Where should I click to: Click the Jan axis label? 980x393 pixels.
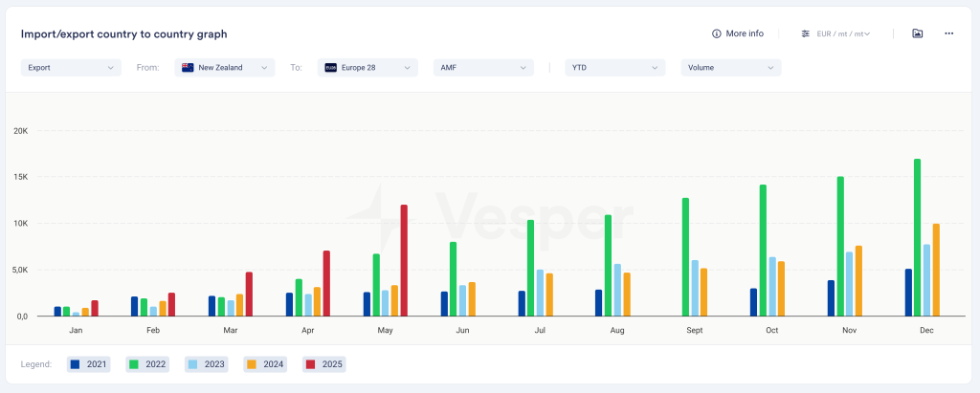coord(77,331)
